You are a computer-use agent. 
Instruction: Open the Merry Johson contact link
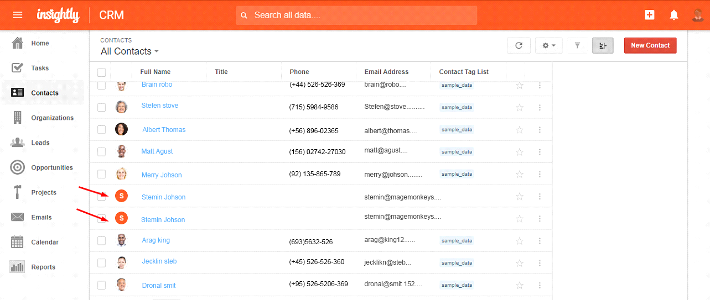[x=162, y=175]
